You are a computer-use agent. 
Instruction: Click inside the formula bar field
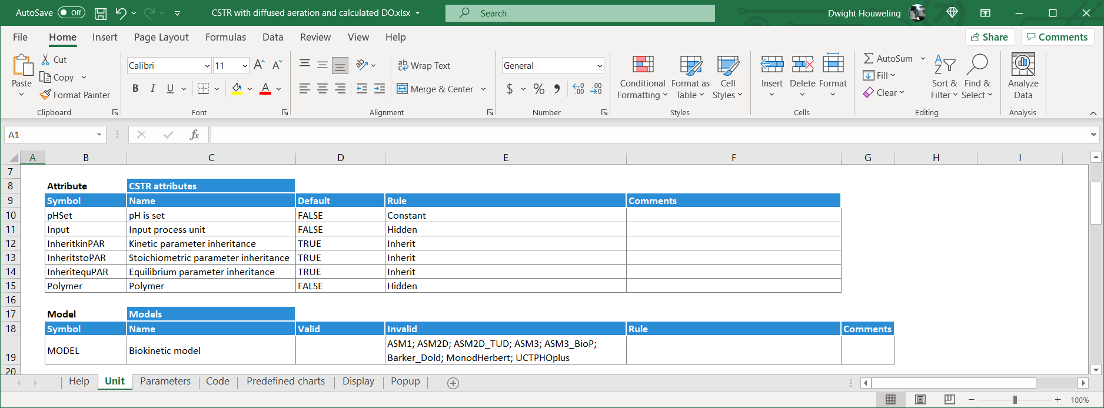(647, 135)
